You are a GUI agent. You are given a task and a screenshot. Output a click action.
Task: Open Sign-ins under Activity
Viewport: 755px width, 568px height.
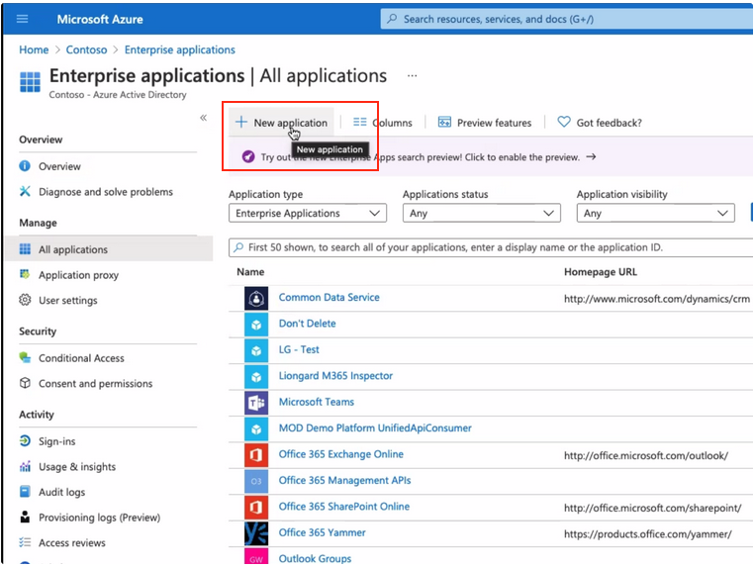tap(56, 441)
